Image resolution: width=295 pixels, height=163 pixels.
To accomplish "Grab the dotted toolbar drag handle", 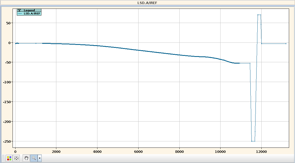I will (3, 158).
